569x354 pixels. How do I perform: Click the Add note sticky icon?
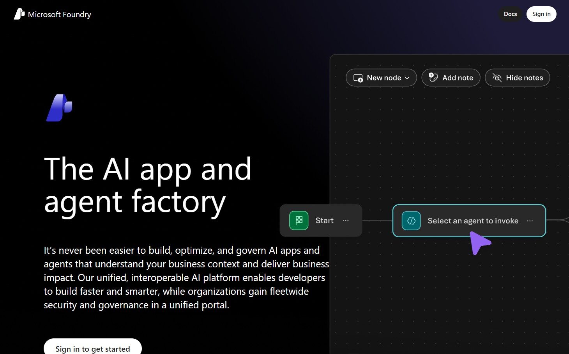(433, 77)
